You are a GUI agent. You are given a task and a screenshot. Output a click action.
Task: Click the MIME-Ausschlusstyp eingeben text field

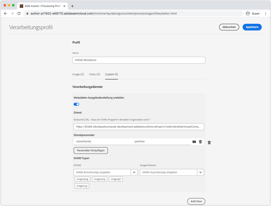(168, 172)
